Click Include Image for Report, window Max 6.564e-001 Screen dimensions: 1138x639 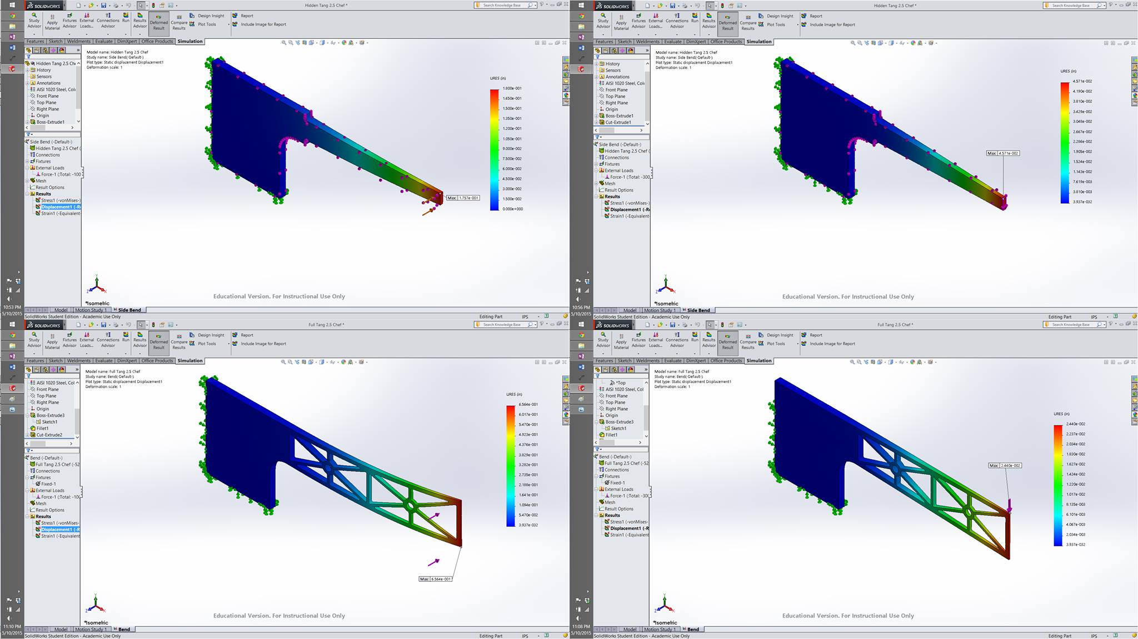tap(263, 344)
